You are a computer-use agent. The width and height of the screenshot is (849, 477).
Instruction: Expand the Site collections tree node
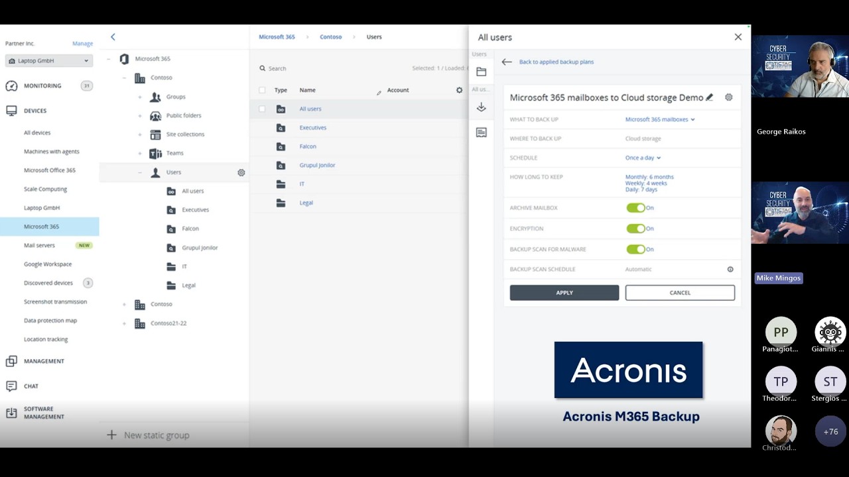coord(140,134)
